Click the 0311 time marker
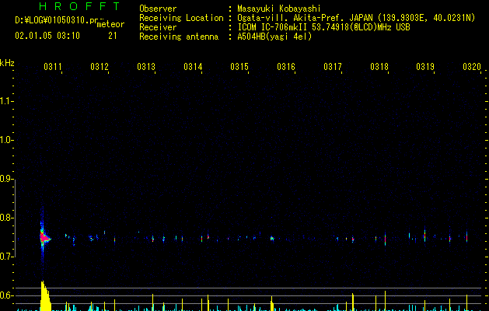This screenshot has width=489, height=311. click(x=53, y=67)
